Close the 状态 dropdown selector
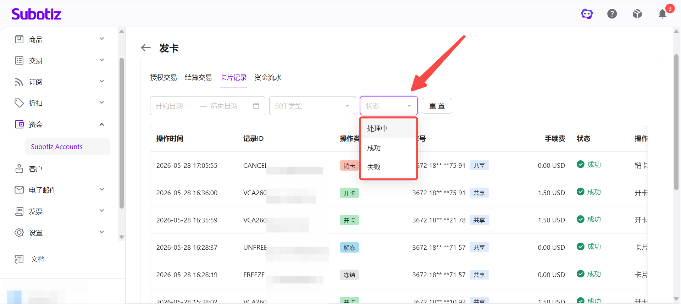This screenshot has width=681, height=304. point(389,106)
